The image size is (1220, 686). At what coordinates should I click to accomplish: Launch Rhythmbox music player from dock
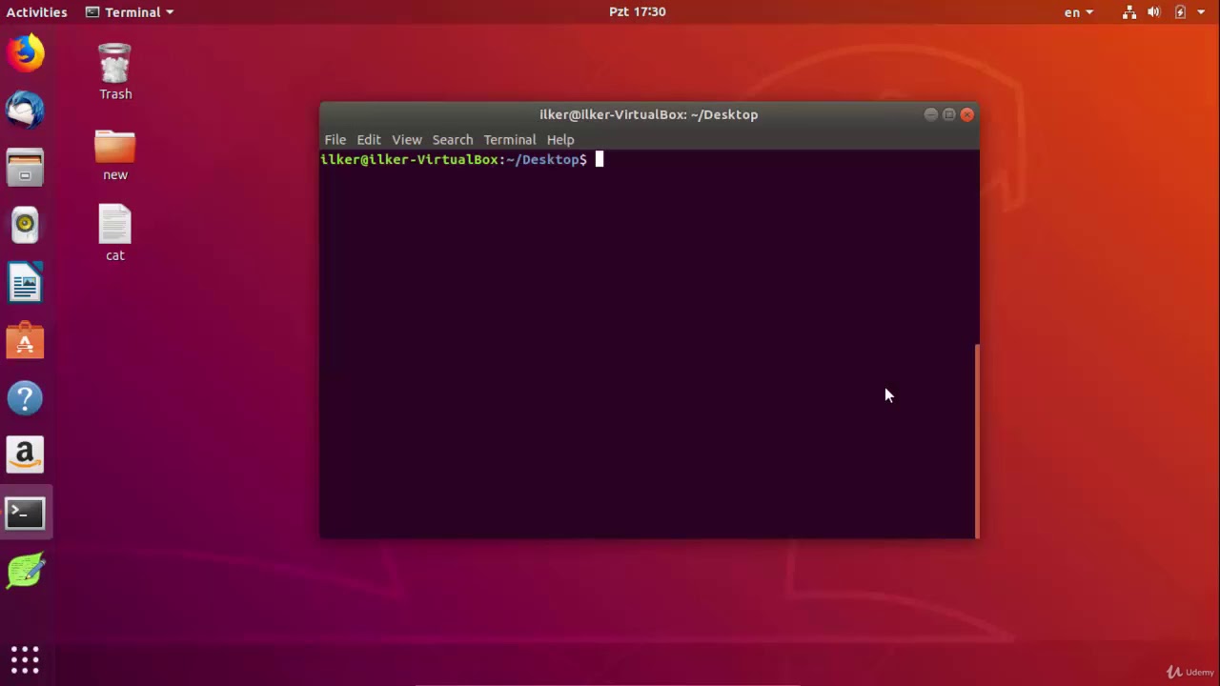(26, 225)
